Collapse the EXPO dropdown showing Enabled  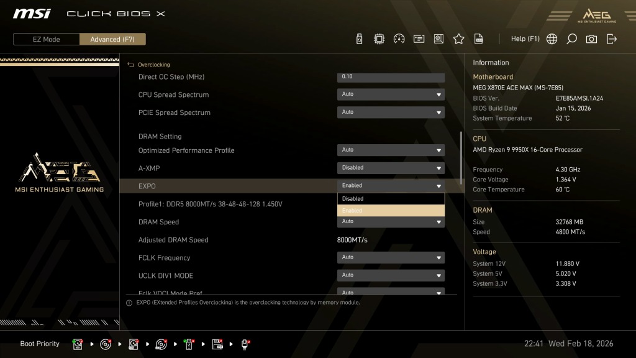(391, 186)
